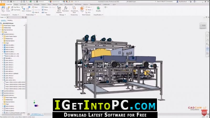
Task: Edit Model States: Master with pencil icon
Action: pyautogui.click(x=24, y=25)
